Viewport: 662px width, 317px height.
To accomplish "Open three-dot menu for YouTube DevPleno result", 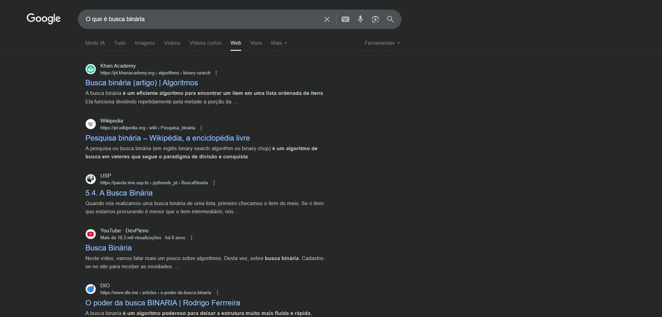I will coord(191,238).
